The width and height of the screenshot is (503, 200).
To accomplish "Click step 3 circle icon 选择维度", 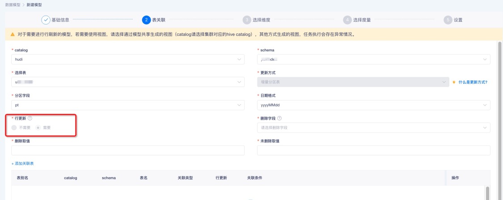I will coord(247,20).
